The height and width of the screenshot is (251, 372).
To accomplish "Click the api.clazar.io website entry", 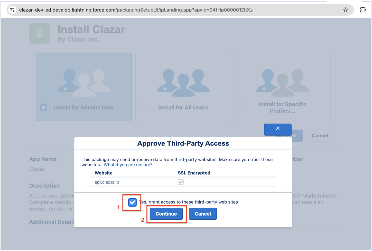I will 107,182.
